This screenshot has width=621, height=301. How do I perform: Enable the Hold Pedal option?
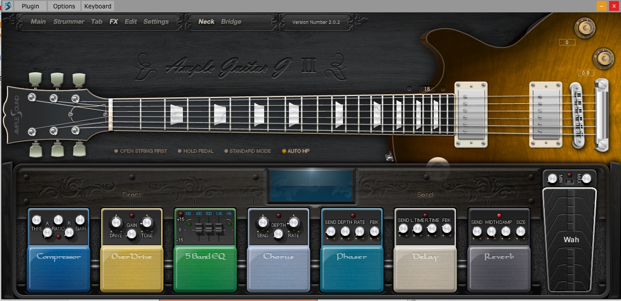click(x=196, y=151)
